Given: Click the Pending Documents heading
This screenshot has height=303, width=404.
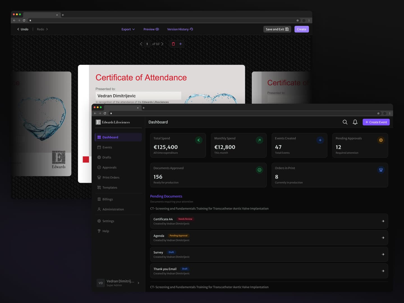Looking at the screenshot, I should pyautogui.click(x=166, y=196).
